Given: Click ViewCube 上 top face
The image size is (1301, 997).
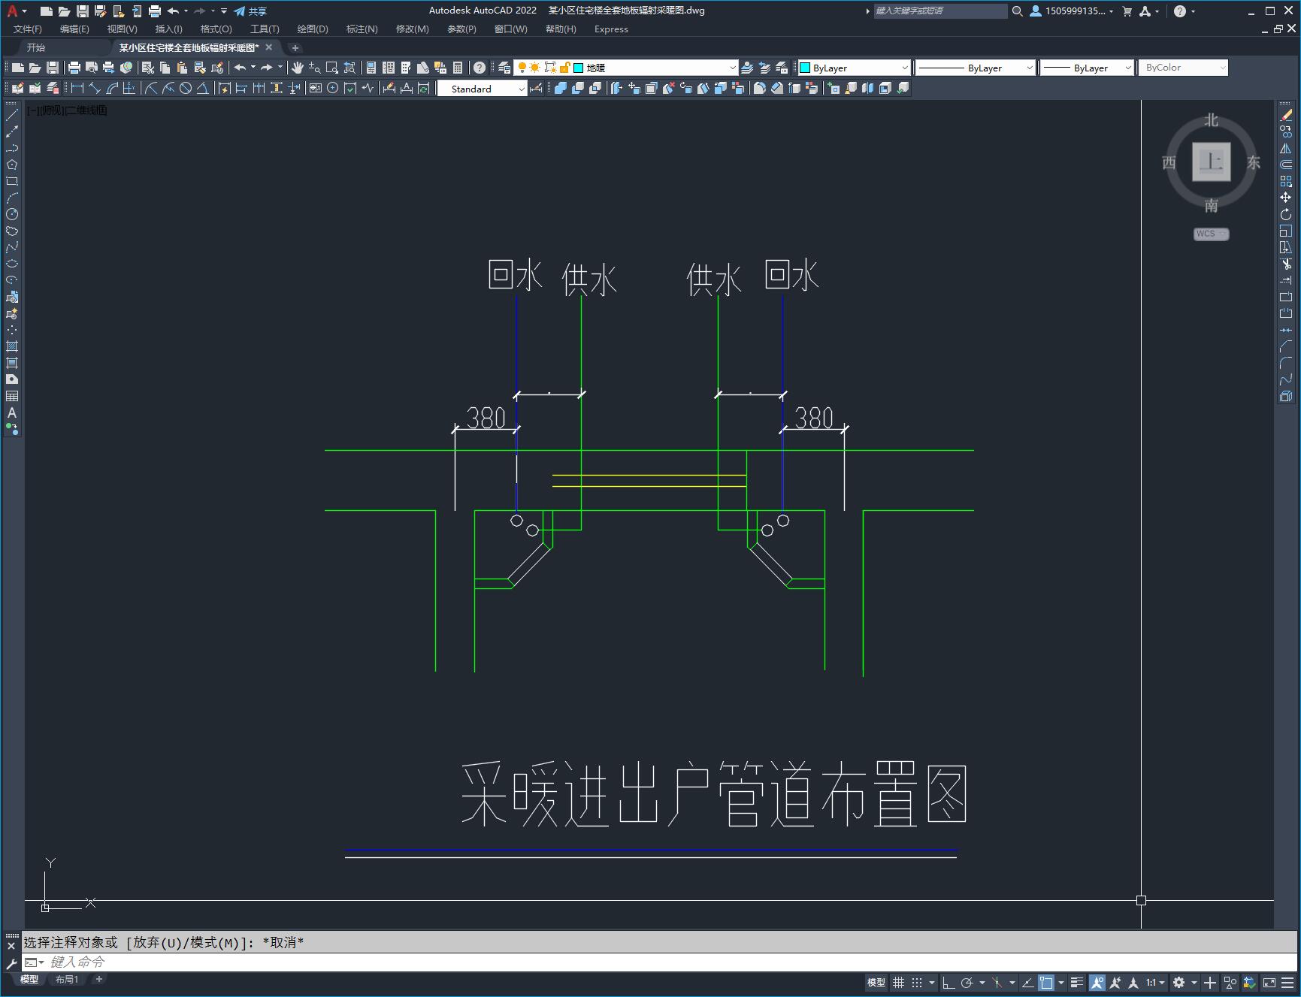Looking at the screenshot, I should (x=1211, y=162).
